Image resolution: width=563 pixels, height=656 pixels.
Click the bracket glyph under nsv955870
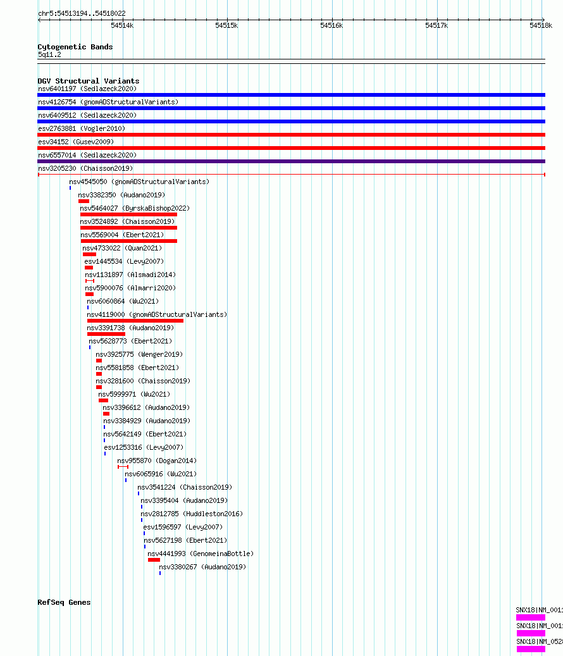(x=123, y=467)
